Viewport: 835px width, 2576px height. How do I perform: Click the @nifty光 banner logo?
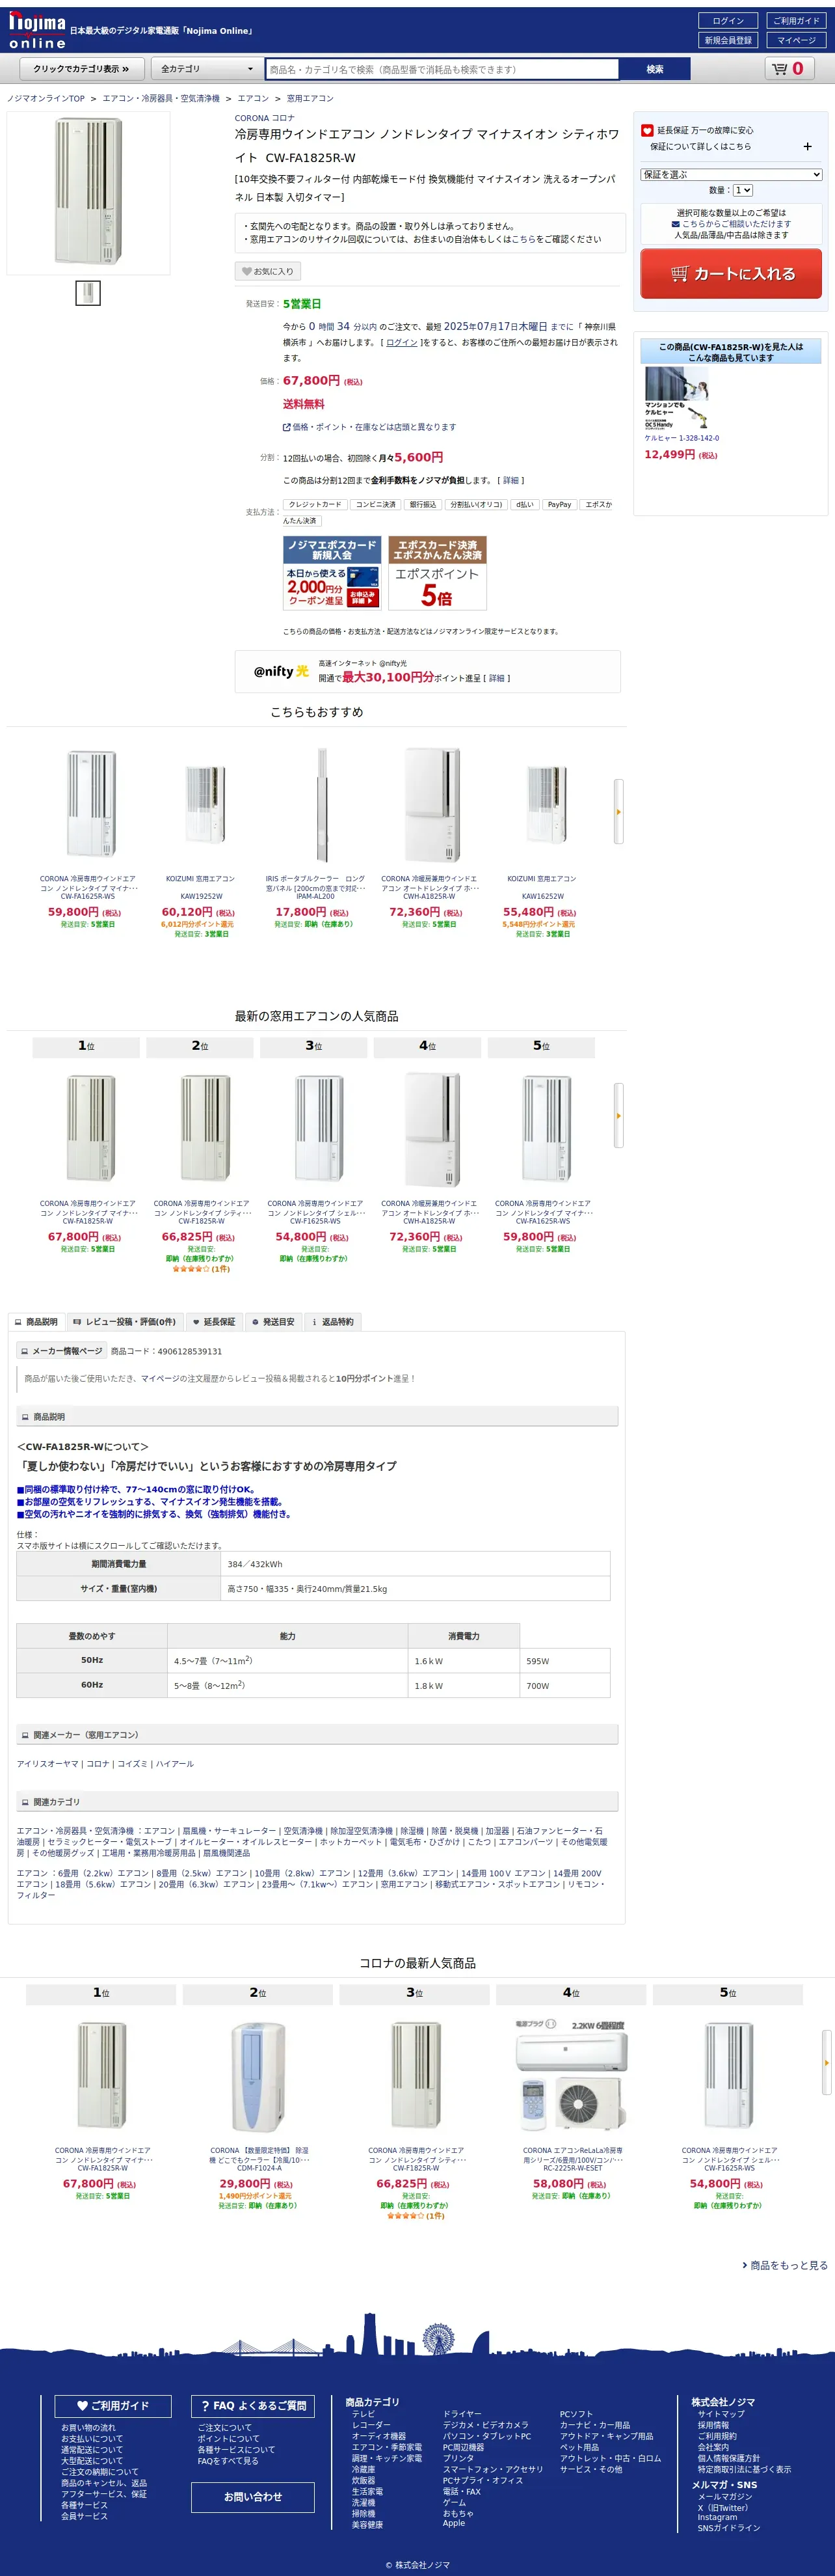tap(281, 671)
